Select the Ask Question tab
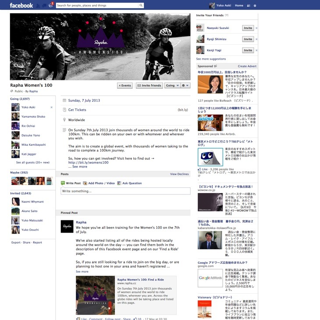This screenshot has height=320, width=320. (x=130, y=183)
